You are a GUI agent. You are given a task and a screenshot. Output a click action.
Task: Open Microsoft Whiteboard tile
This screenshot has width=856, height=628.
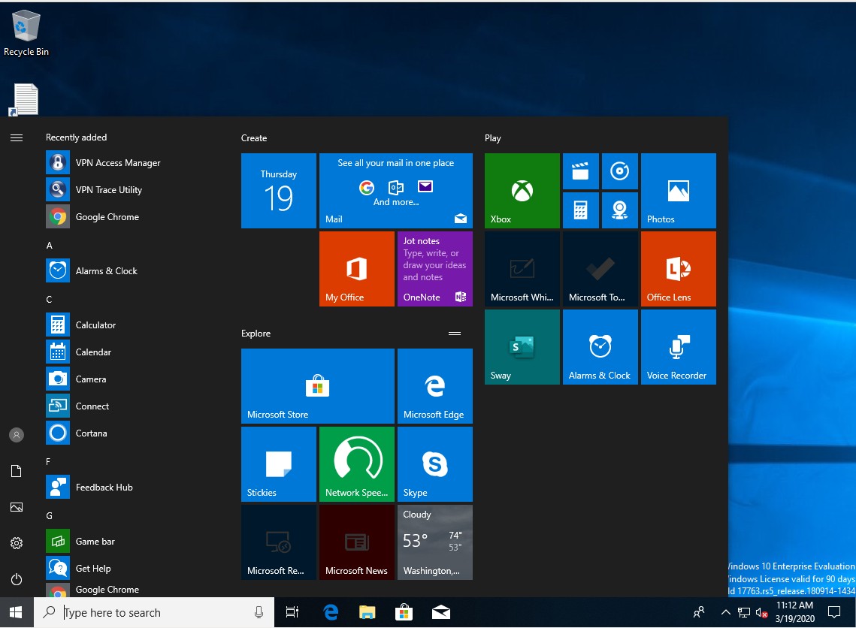point(522,268)
